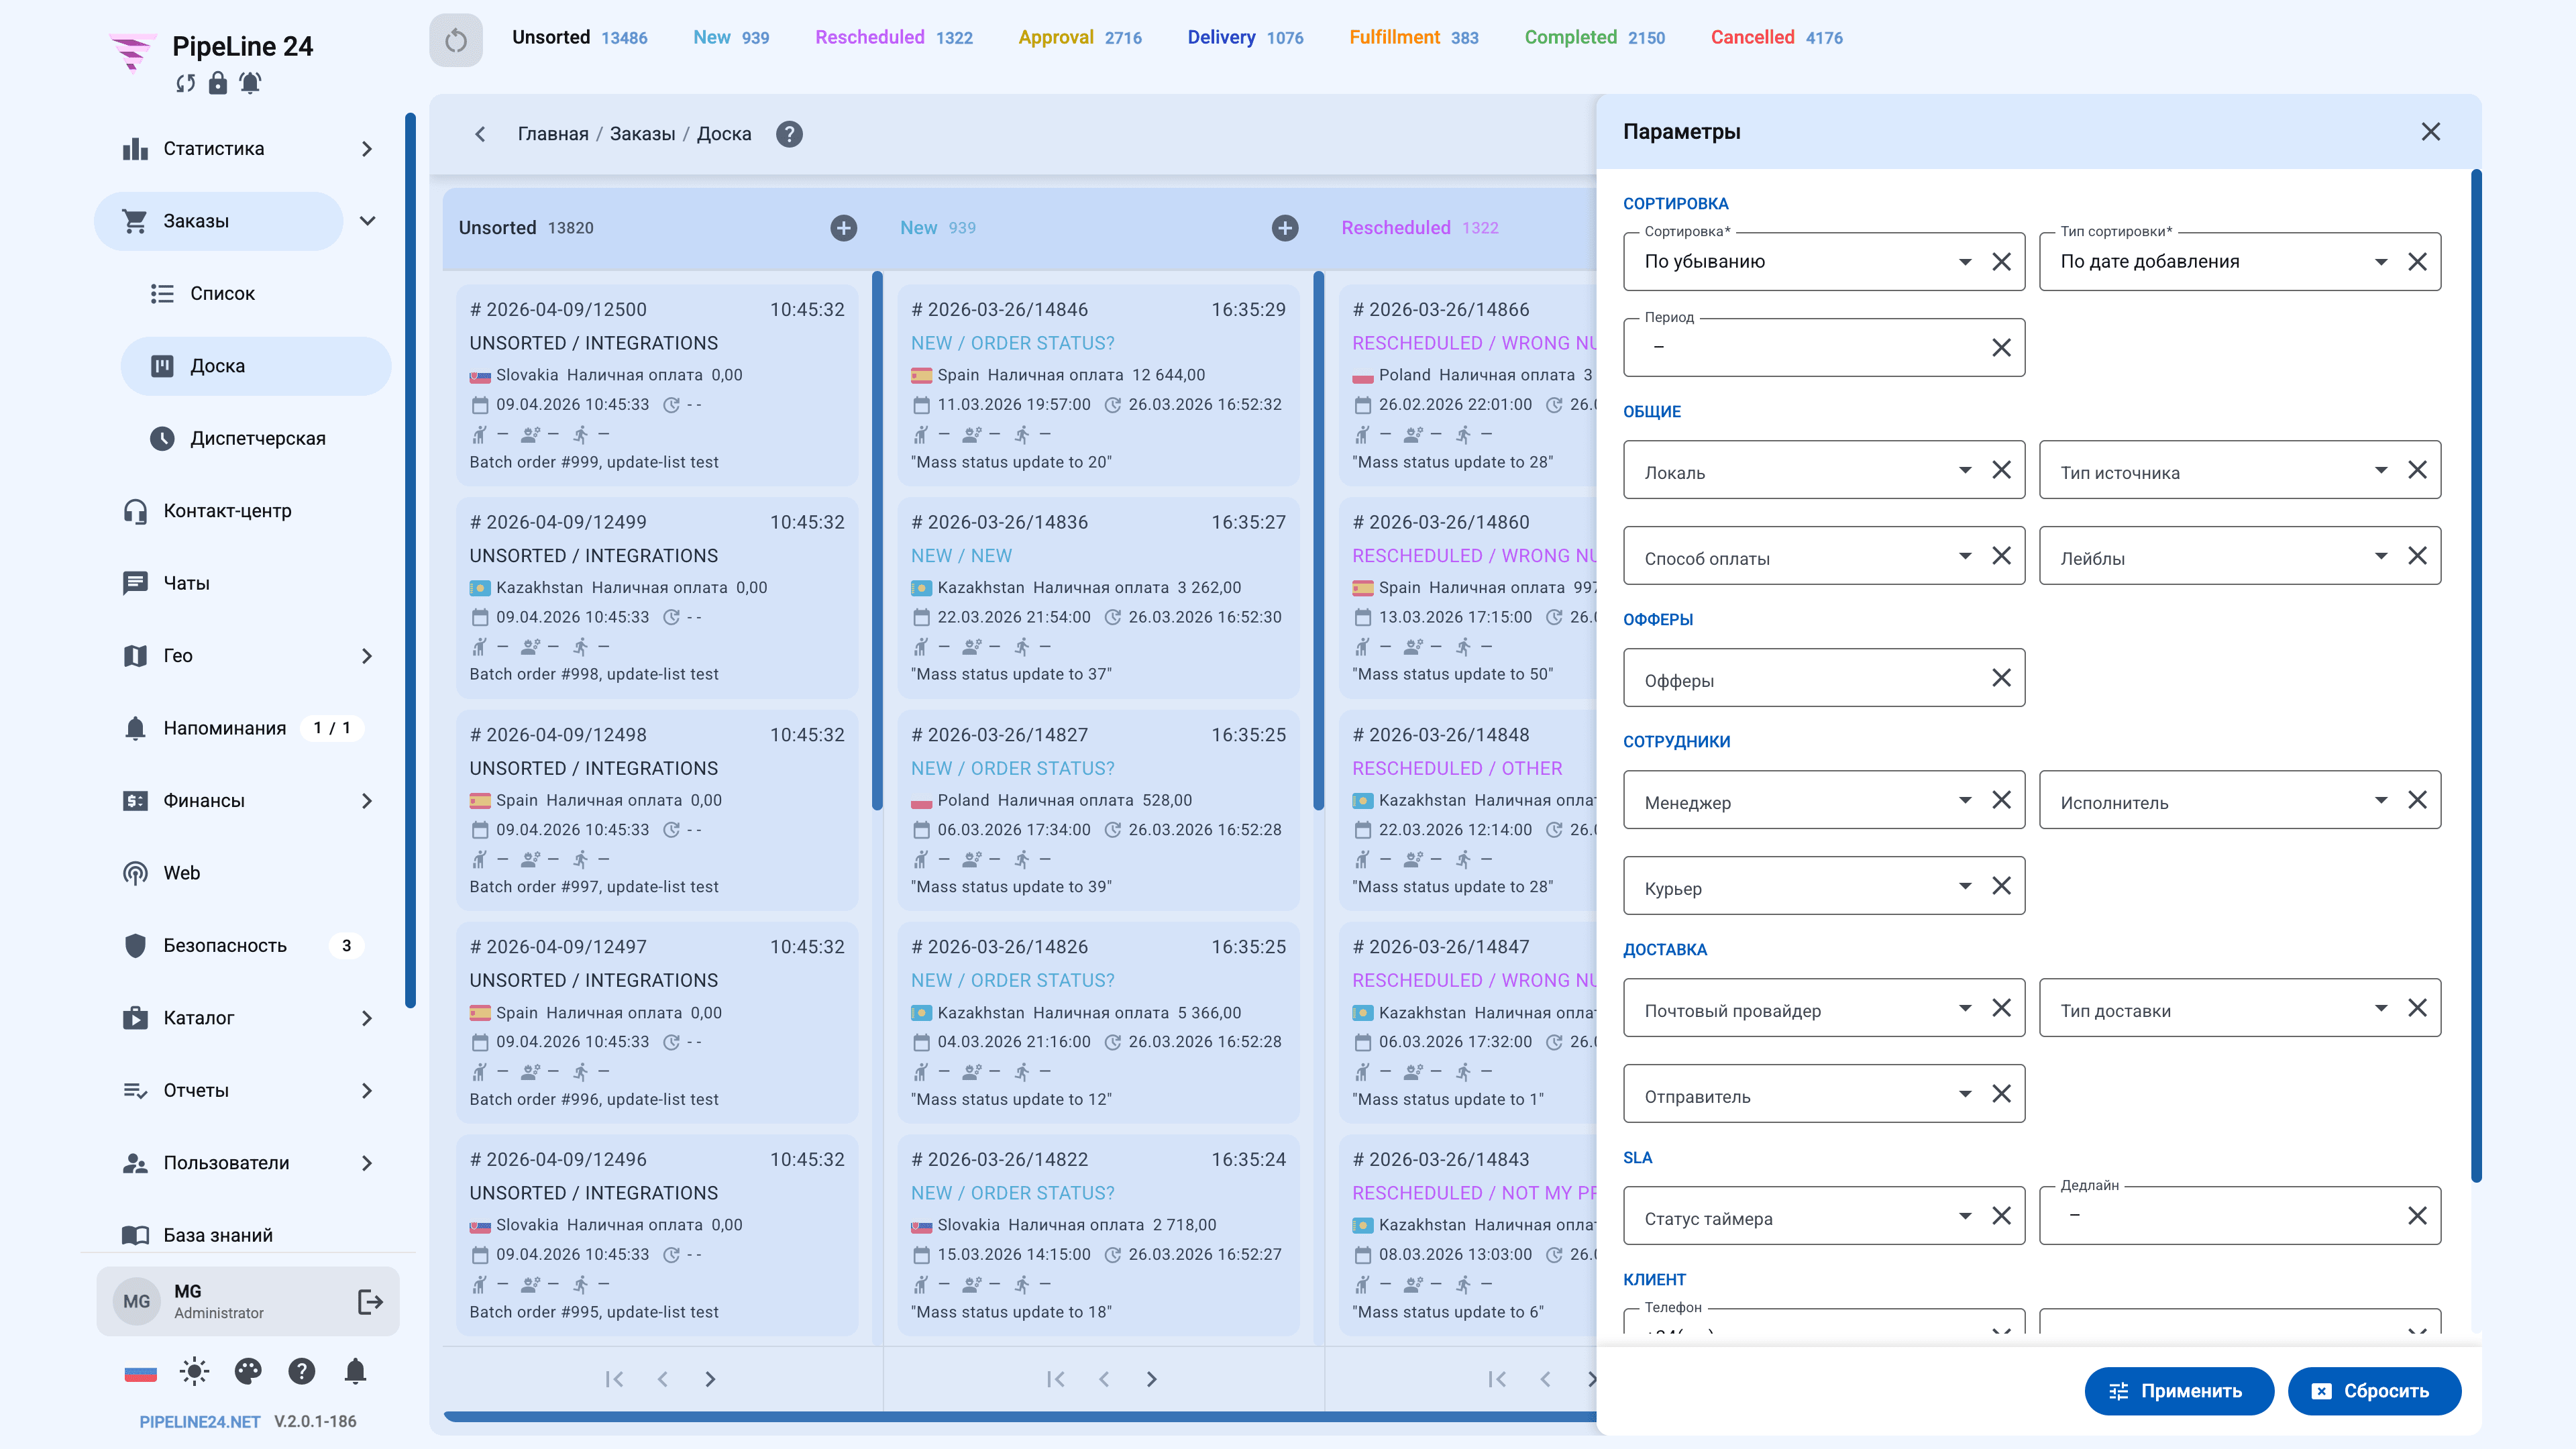Add an order with the plus icon in the New column
The image size is (2576, 1449).
[x=1285, y=228]
